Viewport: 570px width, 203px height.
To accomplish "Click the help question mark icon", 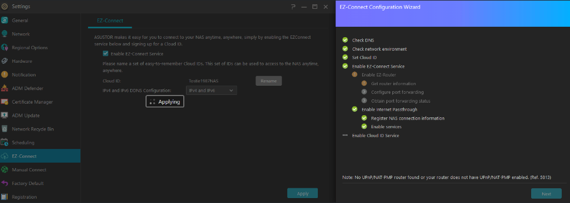I will pos(293,7).
